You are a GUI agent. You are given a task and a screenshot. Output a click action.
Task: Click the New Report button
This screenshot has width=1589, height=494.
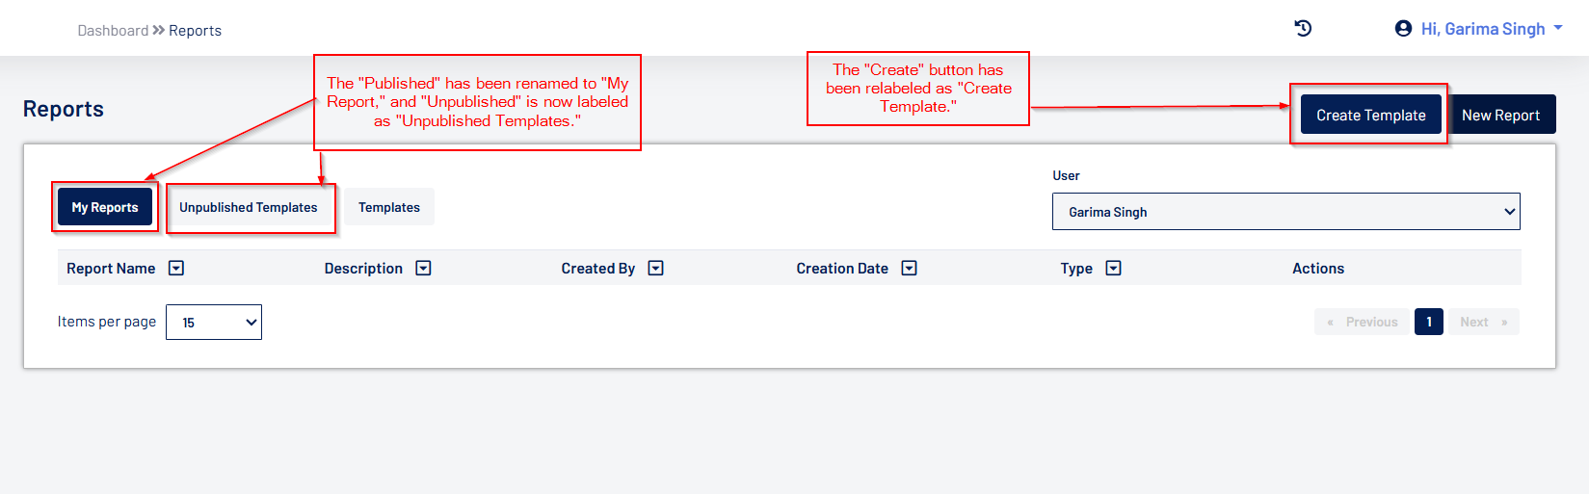pyautogui.click(x=1500, y=115)
